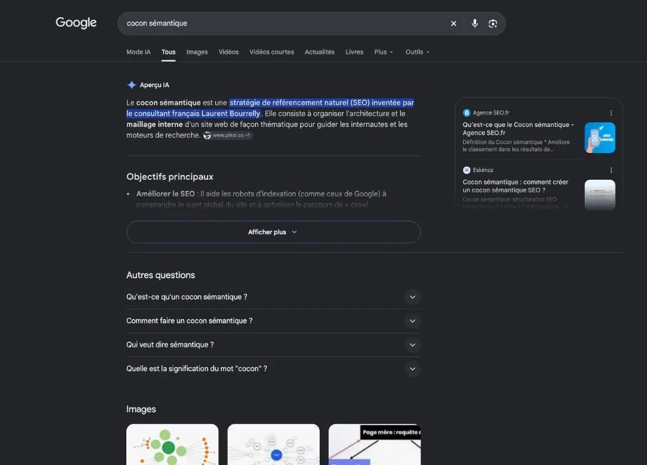Go to the Actualités tab
This screenshot has height=465, width=647.
coord(320,52)
